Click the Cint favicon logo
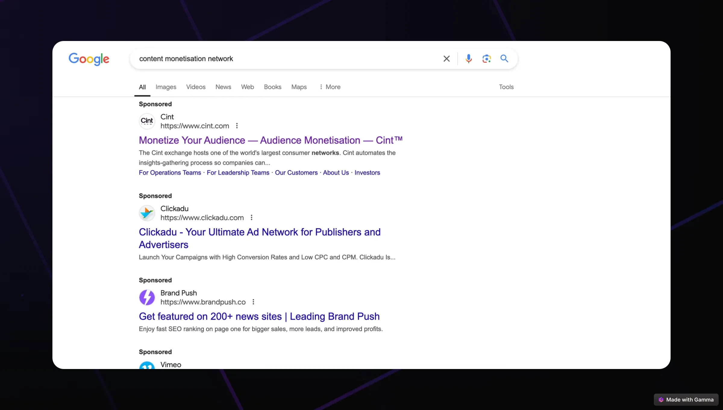 [x=147, y=121]
